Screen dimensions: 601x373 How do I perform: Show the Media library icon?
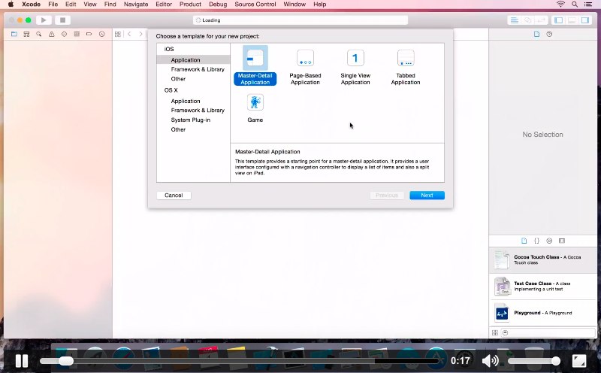pyautogui.click(x=562, y=241)
